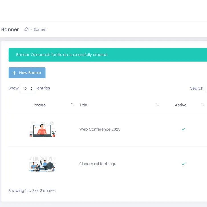Open the Web Conference 2023 banner thumbnail
The image size is (207, 207).
click(x=42, y=129)
